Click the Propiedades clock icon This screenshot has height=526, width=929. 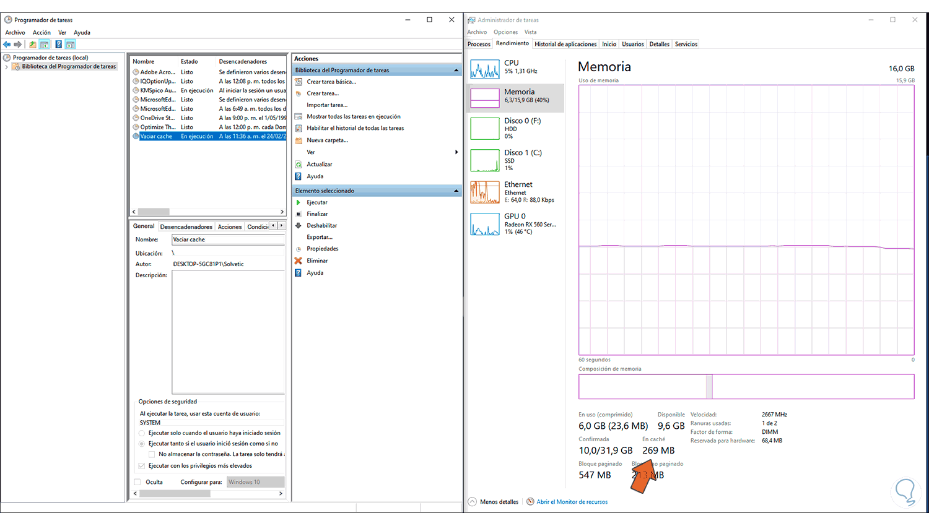[x=299, y=249]
